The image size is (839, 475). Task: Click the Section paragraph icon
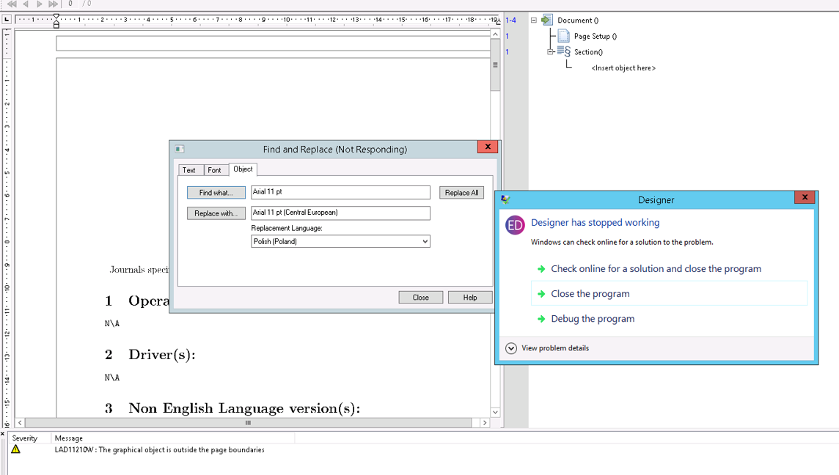click(564, 51)
